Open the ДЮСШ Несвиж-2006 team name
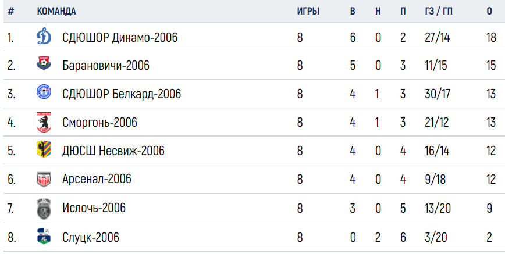The image size is (505, 254). pyautogui.click(x=113, y=151)
